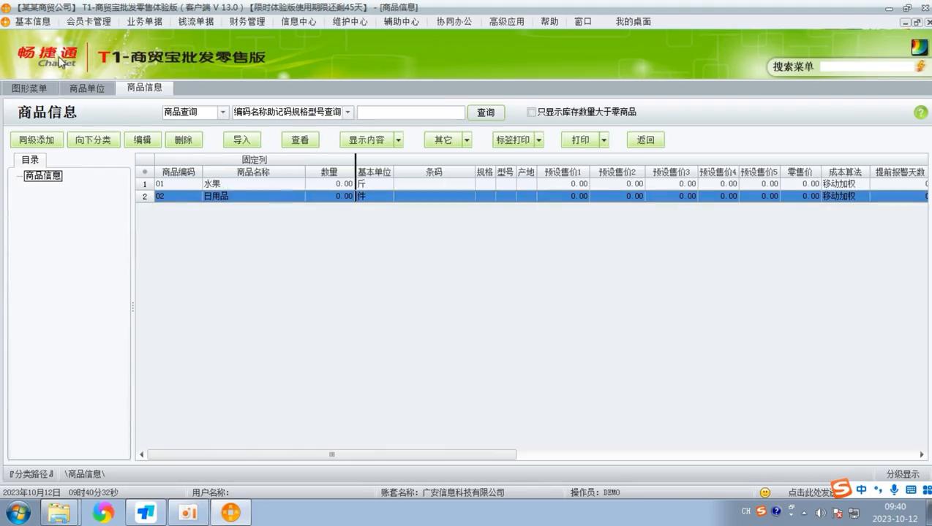Image resolution: width=932 pixels, height=526 pixels.
Task: Open Chrome from the taskbar
Action: click(102, 512)
